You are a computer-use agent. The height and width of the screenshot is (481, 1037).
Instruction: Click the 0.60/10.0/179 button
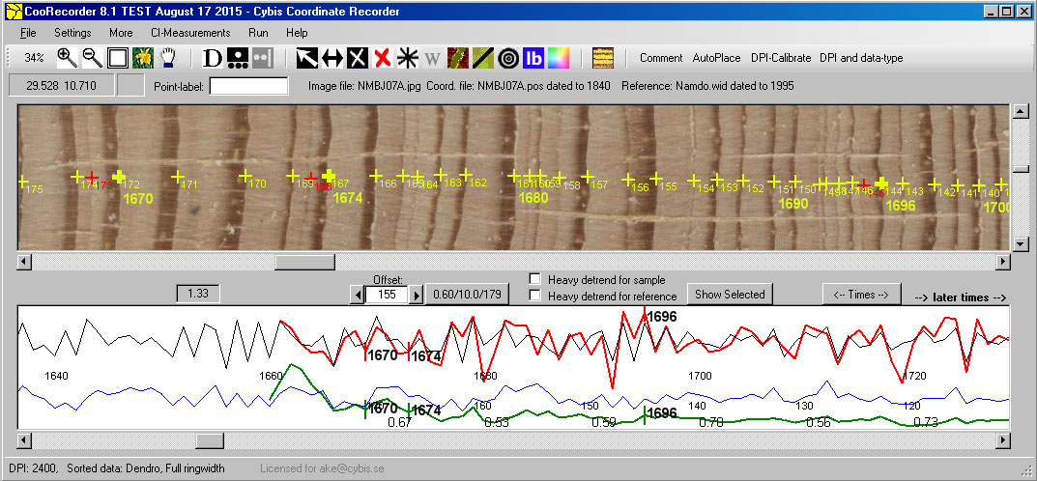[x=468, y=294]
